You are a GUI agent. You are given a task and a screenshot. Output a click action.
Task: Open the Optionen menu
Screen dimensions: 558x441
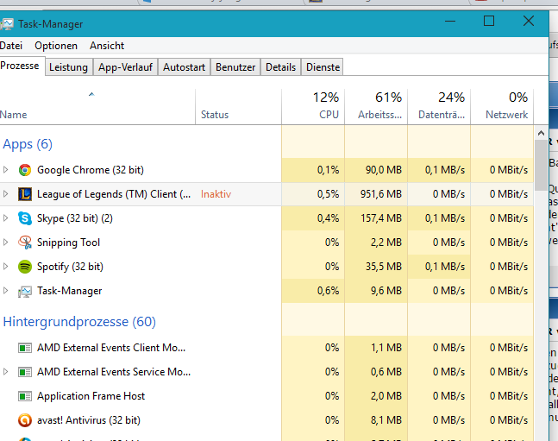click(56, 46)
